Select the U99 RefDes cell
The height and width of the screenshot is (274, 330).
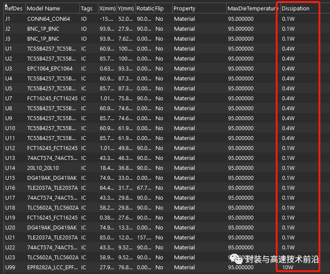click(10, 268)
